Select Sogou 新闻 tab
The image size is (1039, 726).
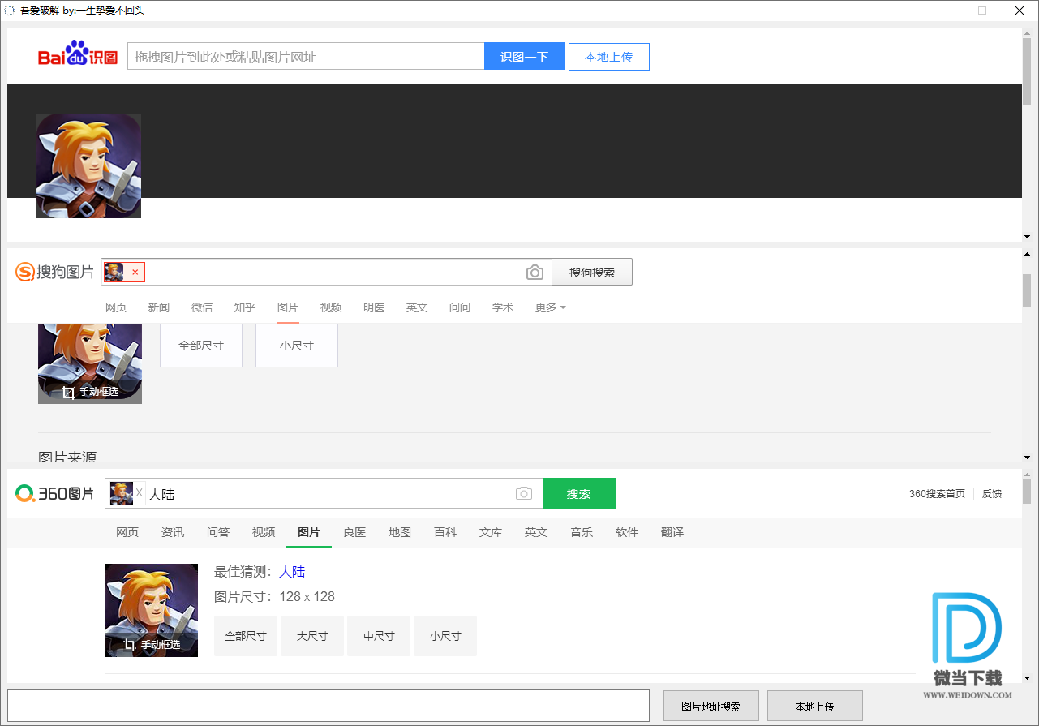click(x=159, y=307)
